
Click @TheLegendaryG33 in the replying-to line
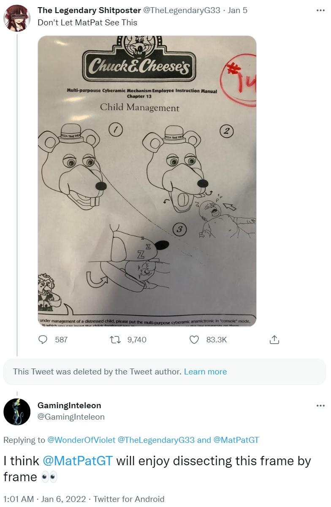coord(156,440)
